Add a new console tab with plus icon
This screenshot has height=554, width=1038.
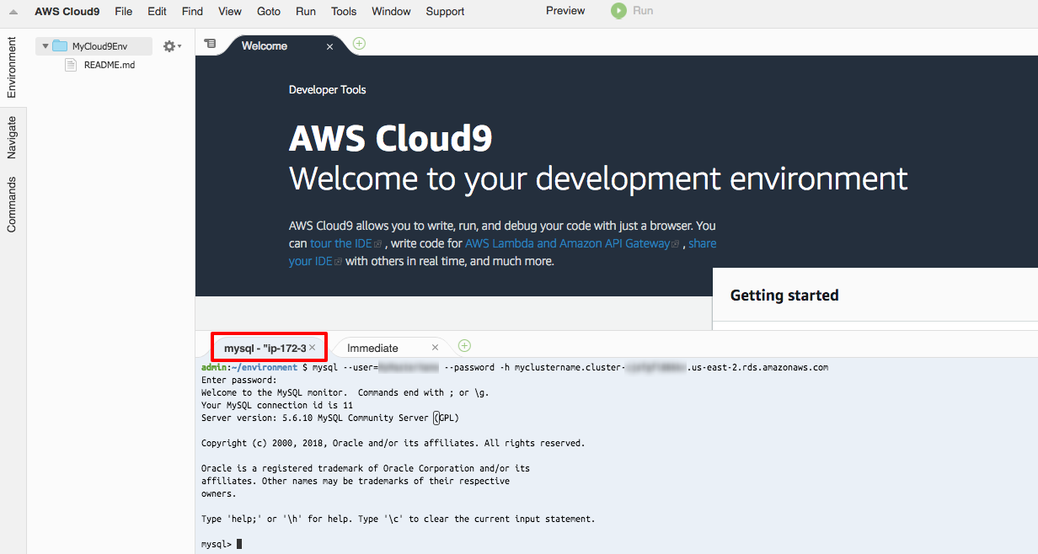[464, 345]
